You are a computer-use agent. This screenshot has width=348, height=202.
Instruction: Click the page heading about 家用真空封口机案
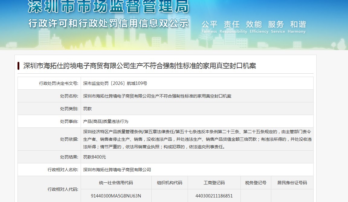pos(140,66)
